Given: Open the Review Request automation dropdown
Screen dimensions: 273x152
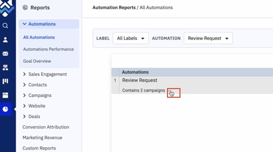Looking at the screenshot, I should pos(208,38).
